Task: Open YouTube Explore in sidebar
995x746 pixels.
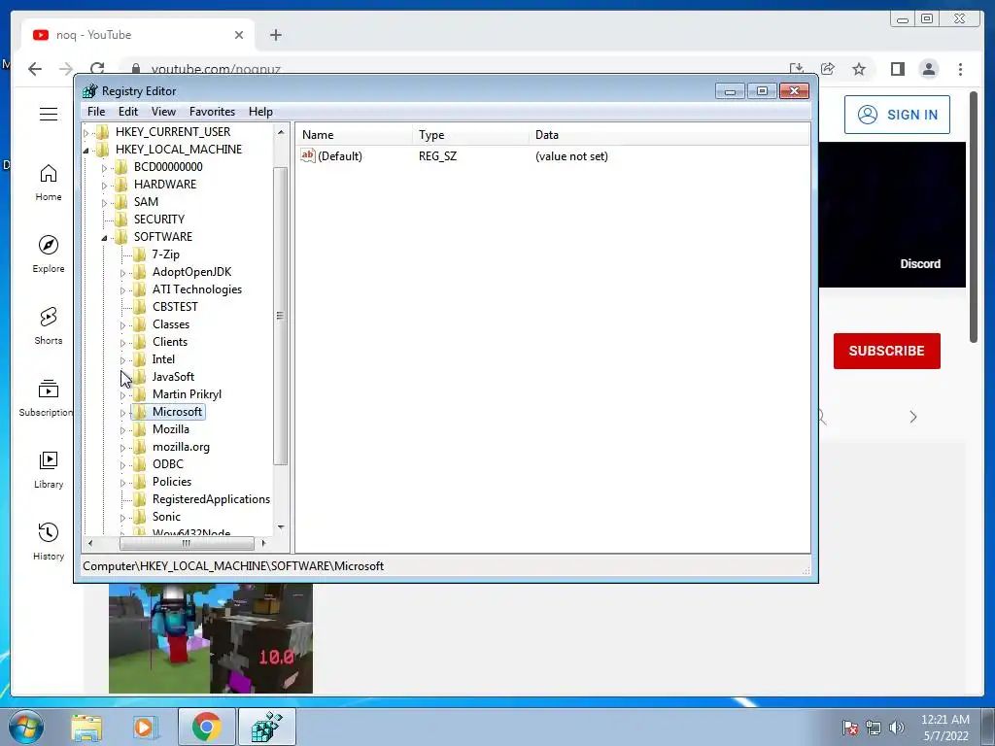Action: pyautogui.click(x=49, y=254)
